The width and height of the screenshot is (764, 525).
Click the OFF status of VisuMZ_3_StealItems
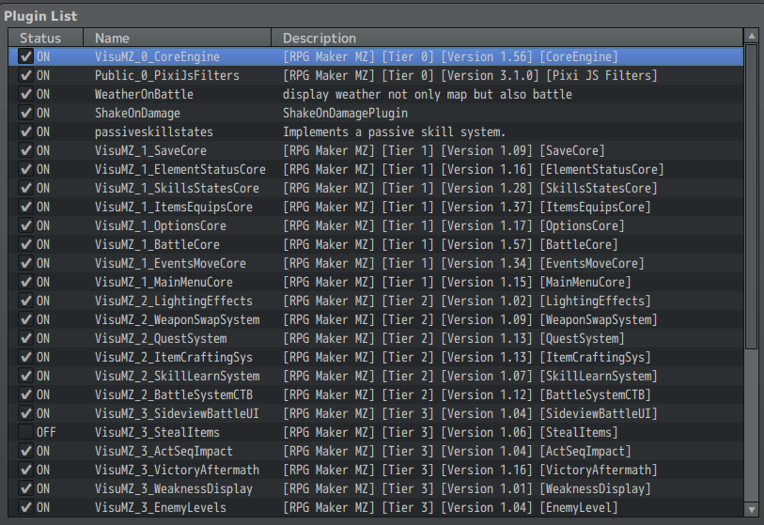(x=46, y=432)
